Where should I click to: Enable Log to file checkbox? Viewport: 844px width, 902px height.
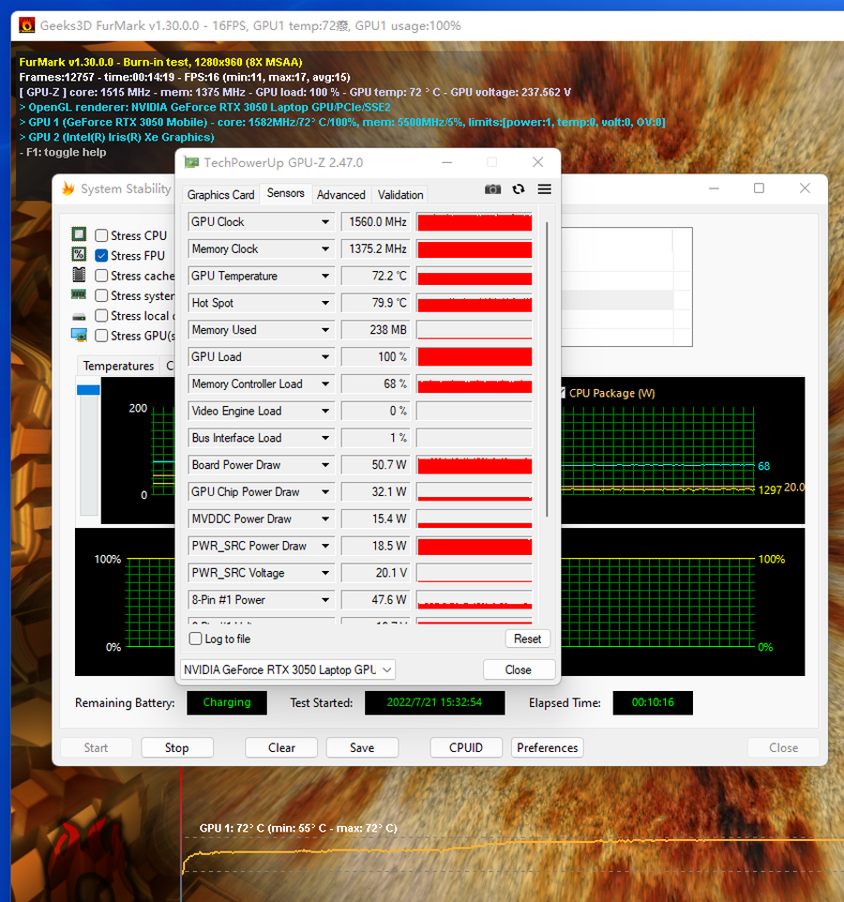pos(196,639)
